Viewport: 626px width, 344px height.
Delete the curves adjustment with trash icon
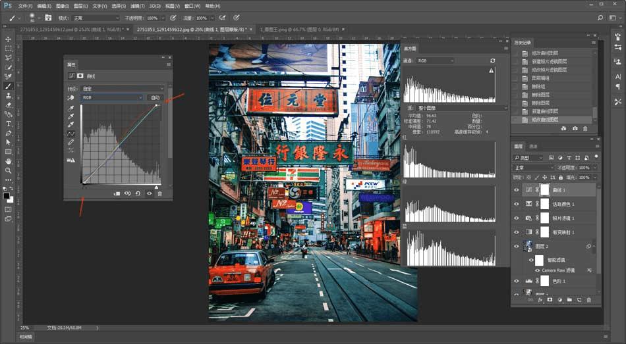click(159, 193)
